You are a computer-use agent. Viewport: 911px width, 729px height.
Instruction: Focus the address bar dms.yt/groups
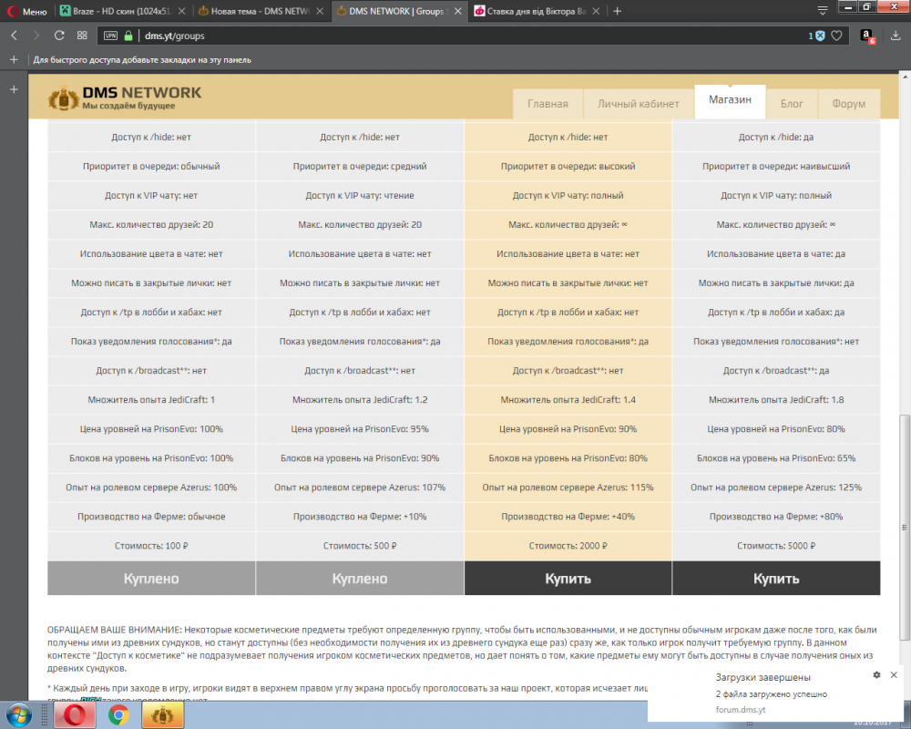tap(465, 36)
